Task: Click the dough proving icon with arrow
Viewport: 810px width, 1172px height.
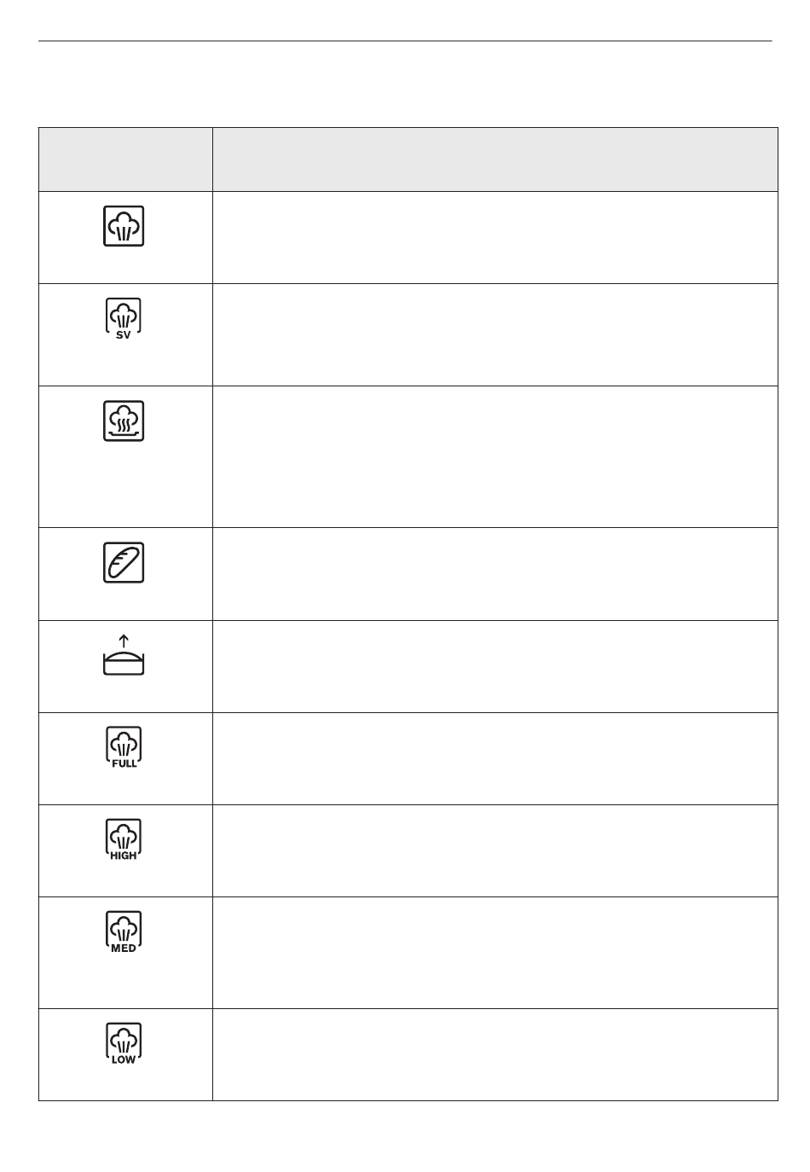Action: (124, 655)
